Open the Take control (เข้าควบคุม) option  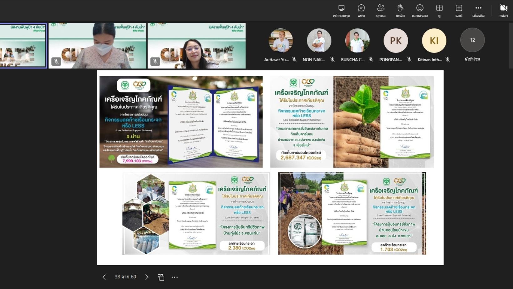(x=341, y=11)
